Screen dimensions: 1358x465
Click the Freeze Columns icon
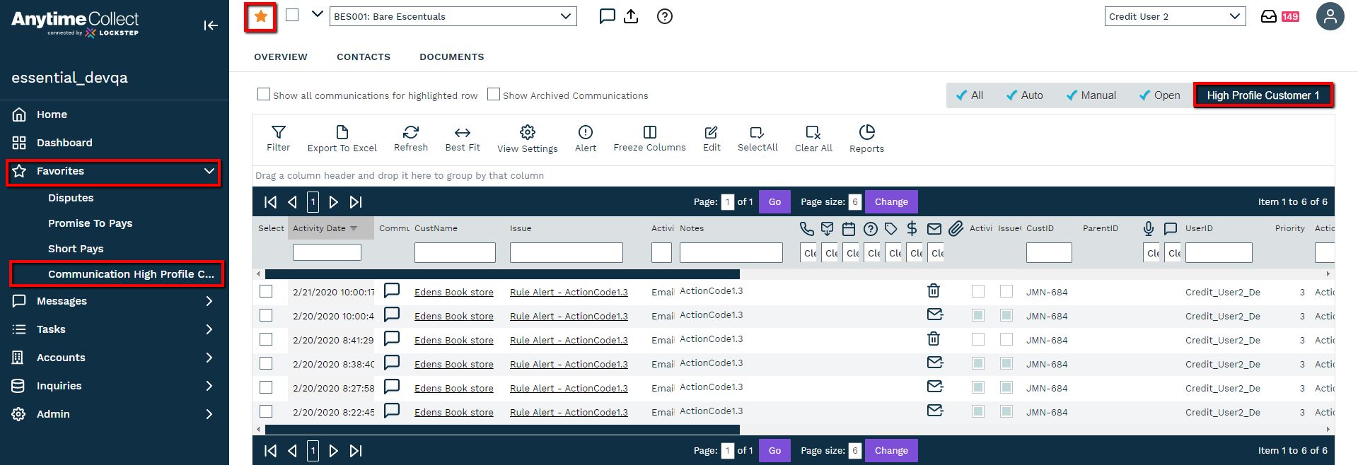(x=649, y=138)
